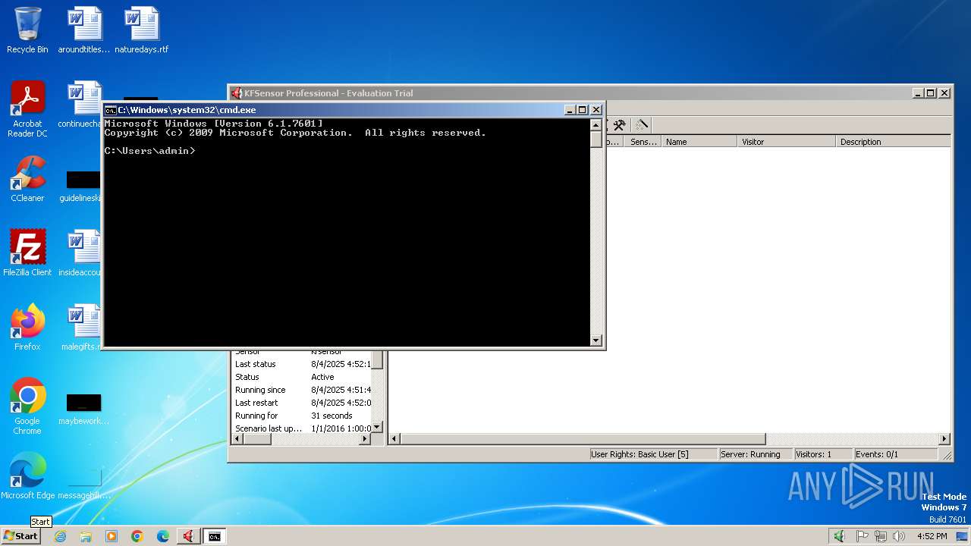Click the wand icon in KFSensor toolbar
971x546 pixels.
click(643, 125)
